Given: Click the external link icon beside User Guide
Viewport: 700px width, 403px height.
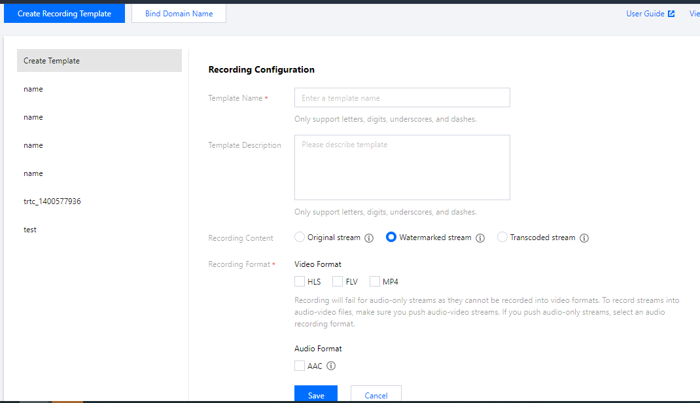Looking at the screenshot, I should point(671,14).
